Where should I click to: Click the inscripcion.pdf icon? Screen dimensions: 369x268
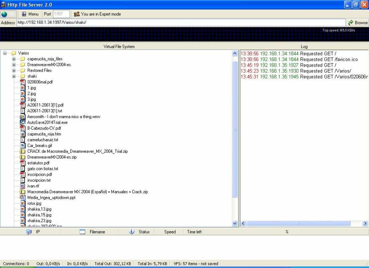tap(23, 174)
